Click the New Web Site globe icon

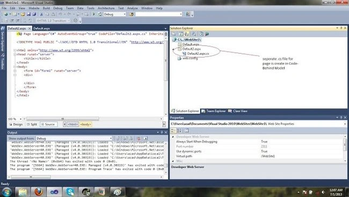[x=6, y=15]
